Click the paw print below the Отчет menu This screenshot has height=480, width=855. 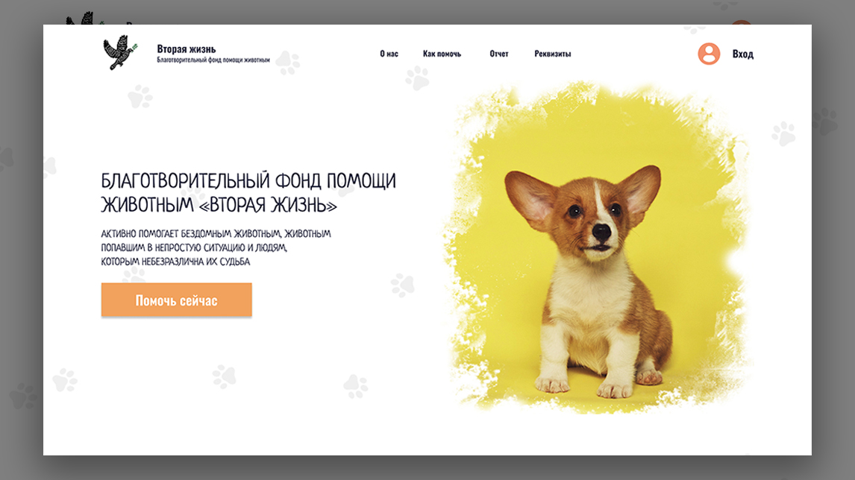pos(417,78)
